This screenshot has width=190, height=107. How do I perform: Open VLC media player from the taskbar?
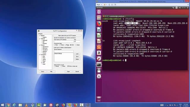26,105
